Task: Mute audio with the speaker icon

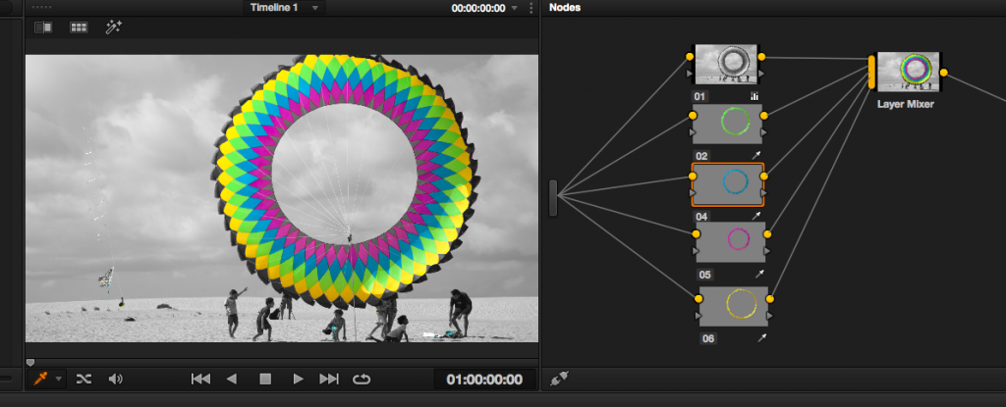Action: 116,379
